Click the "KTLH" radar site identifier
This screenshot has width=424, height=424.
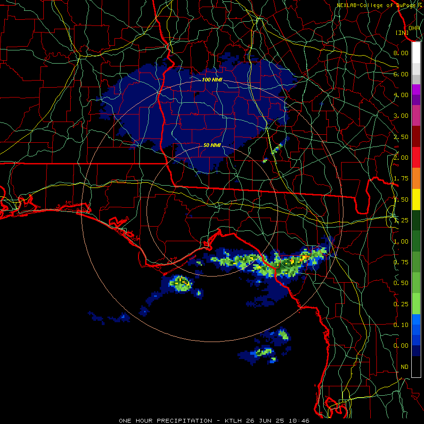[x=234, y=421]
